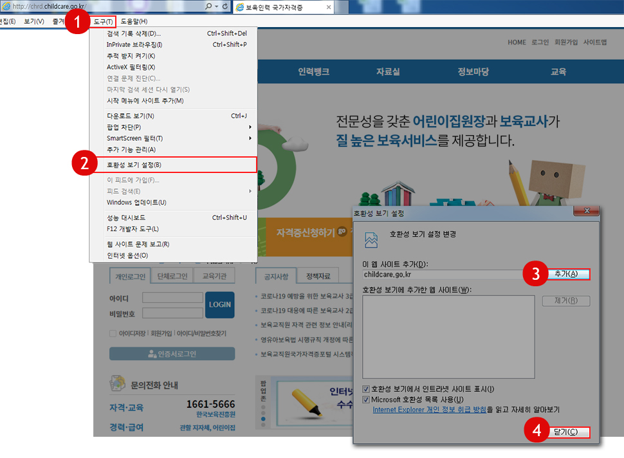Viewport: 624px width, 458px height.
Task: Uncheck 호환성 보기에서 인트라넷 사이트 표시
Action: pyautogui.click(x=365, y=389)
